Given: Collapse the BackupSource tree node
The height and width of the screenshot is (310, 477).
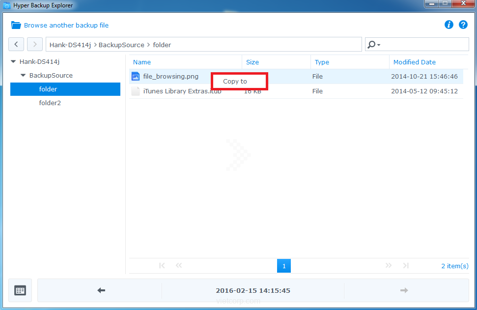Looking at the screenshot, I should (x=23, y=76).
